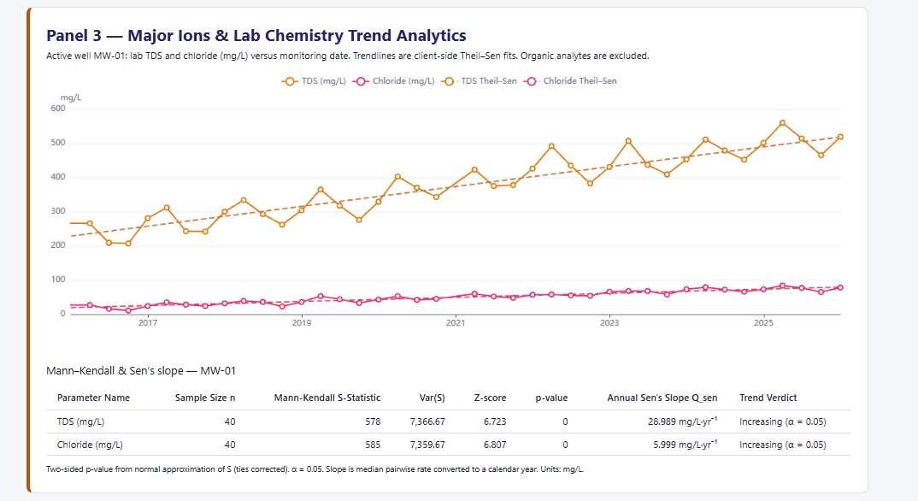This screenshot has width=918, height=501.
Task: Click the Panel 3 Major Ions heading
Action: (x=256, y=36)
